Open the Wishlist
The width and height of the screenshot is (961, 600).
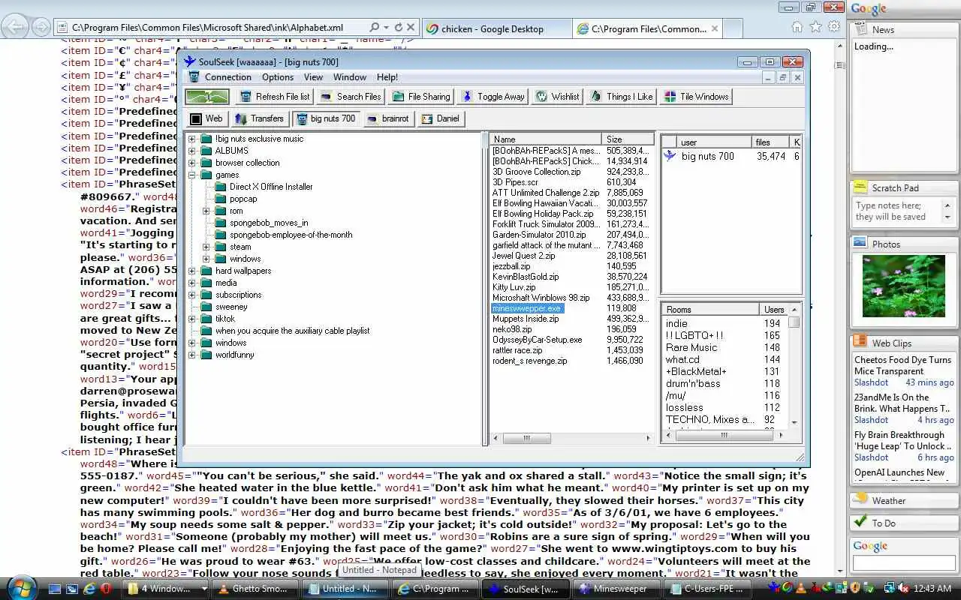(x=558, y=96)
